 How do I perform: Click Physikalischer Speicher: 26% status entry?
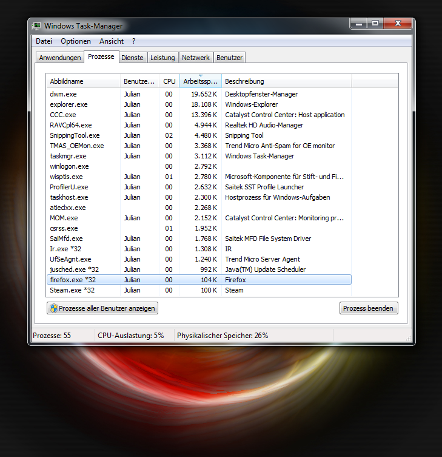click(223, 336)
